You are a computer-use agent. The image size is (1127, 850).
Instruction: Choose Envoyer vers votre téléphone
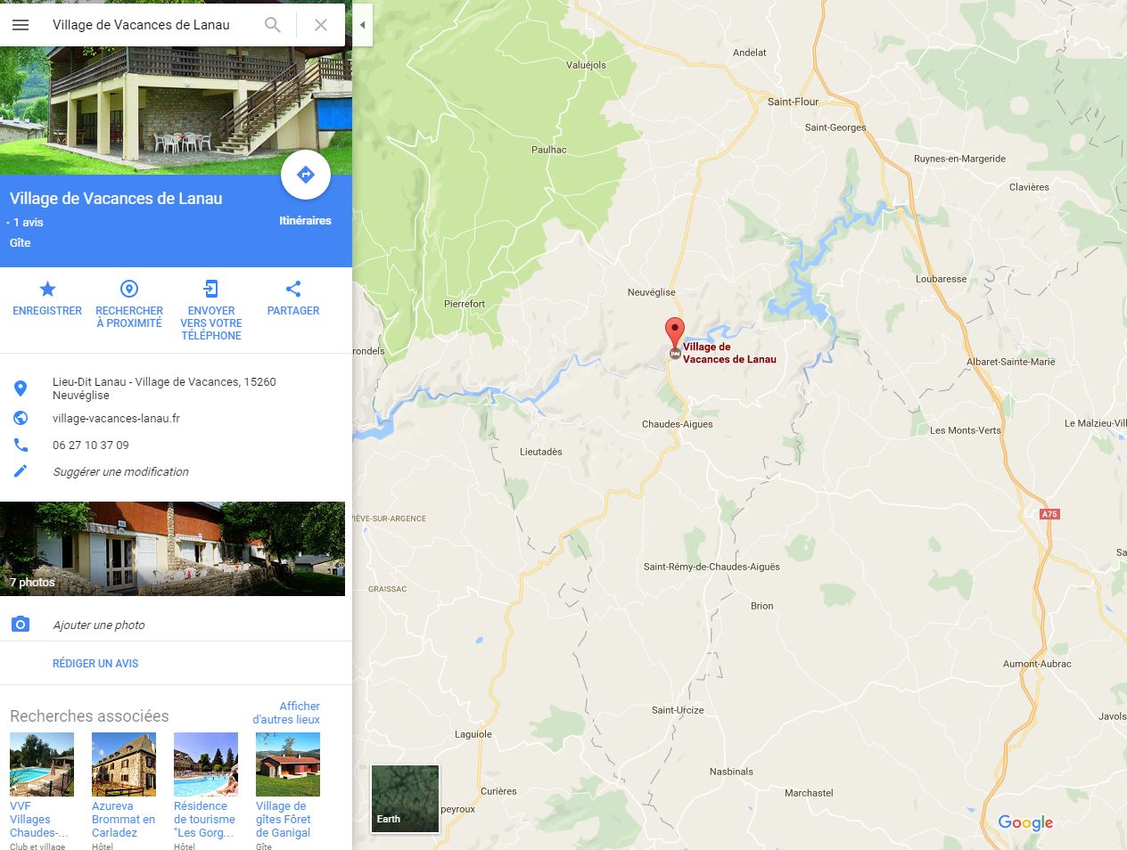[x=211, y=310]
